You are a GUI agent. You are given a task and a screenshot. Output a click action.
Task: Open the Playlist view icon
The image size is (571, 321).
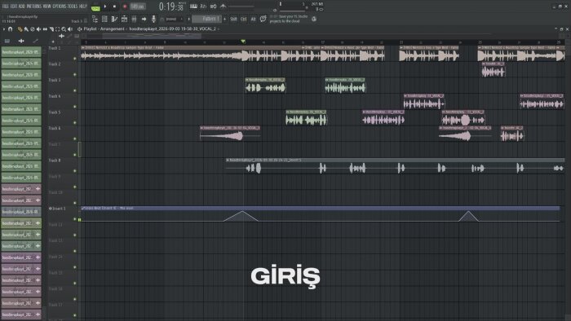tap(95, 19)
